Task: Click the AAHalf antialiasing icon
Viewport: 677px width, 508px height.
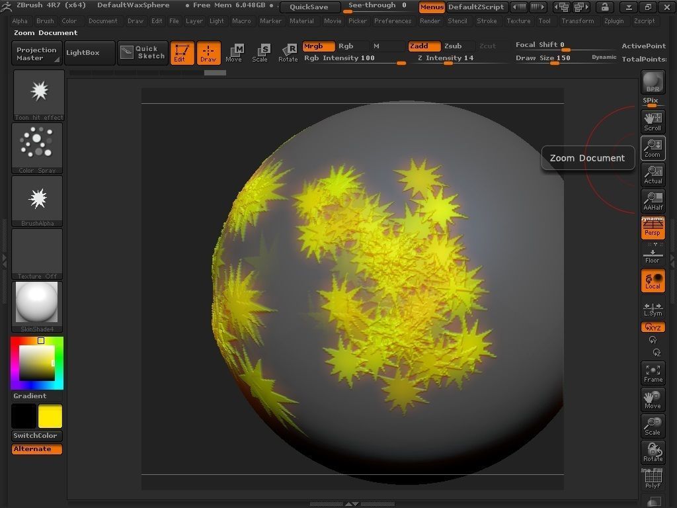Action: [653, 200]
